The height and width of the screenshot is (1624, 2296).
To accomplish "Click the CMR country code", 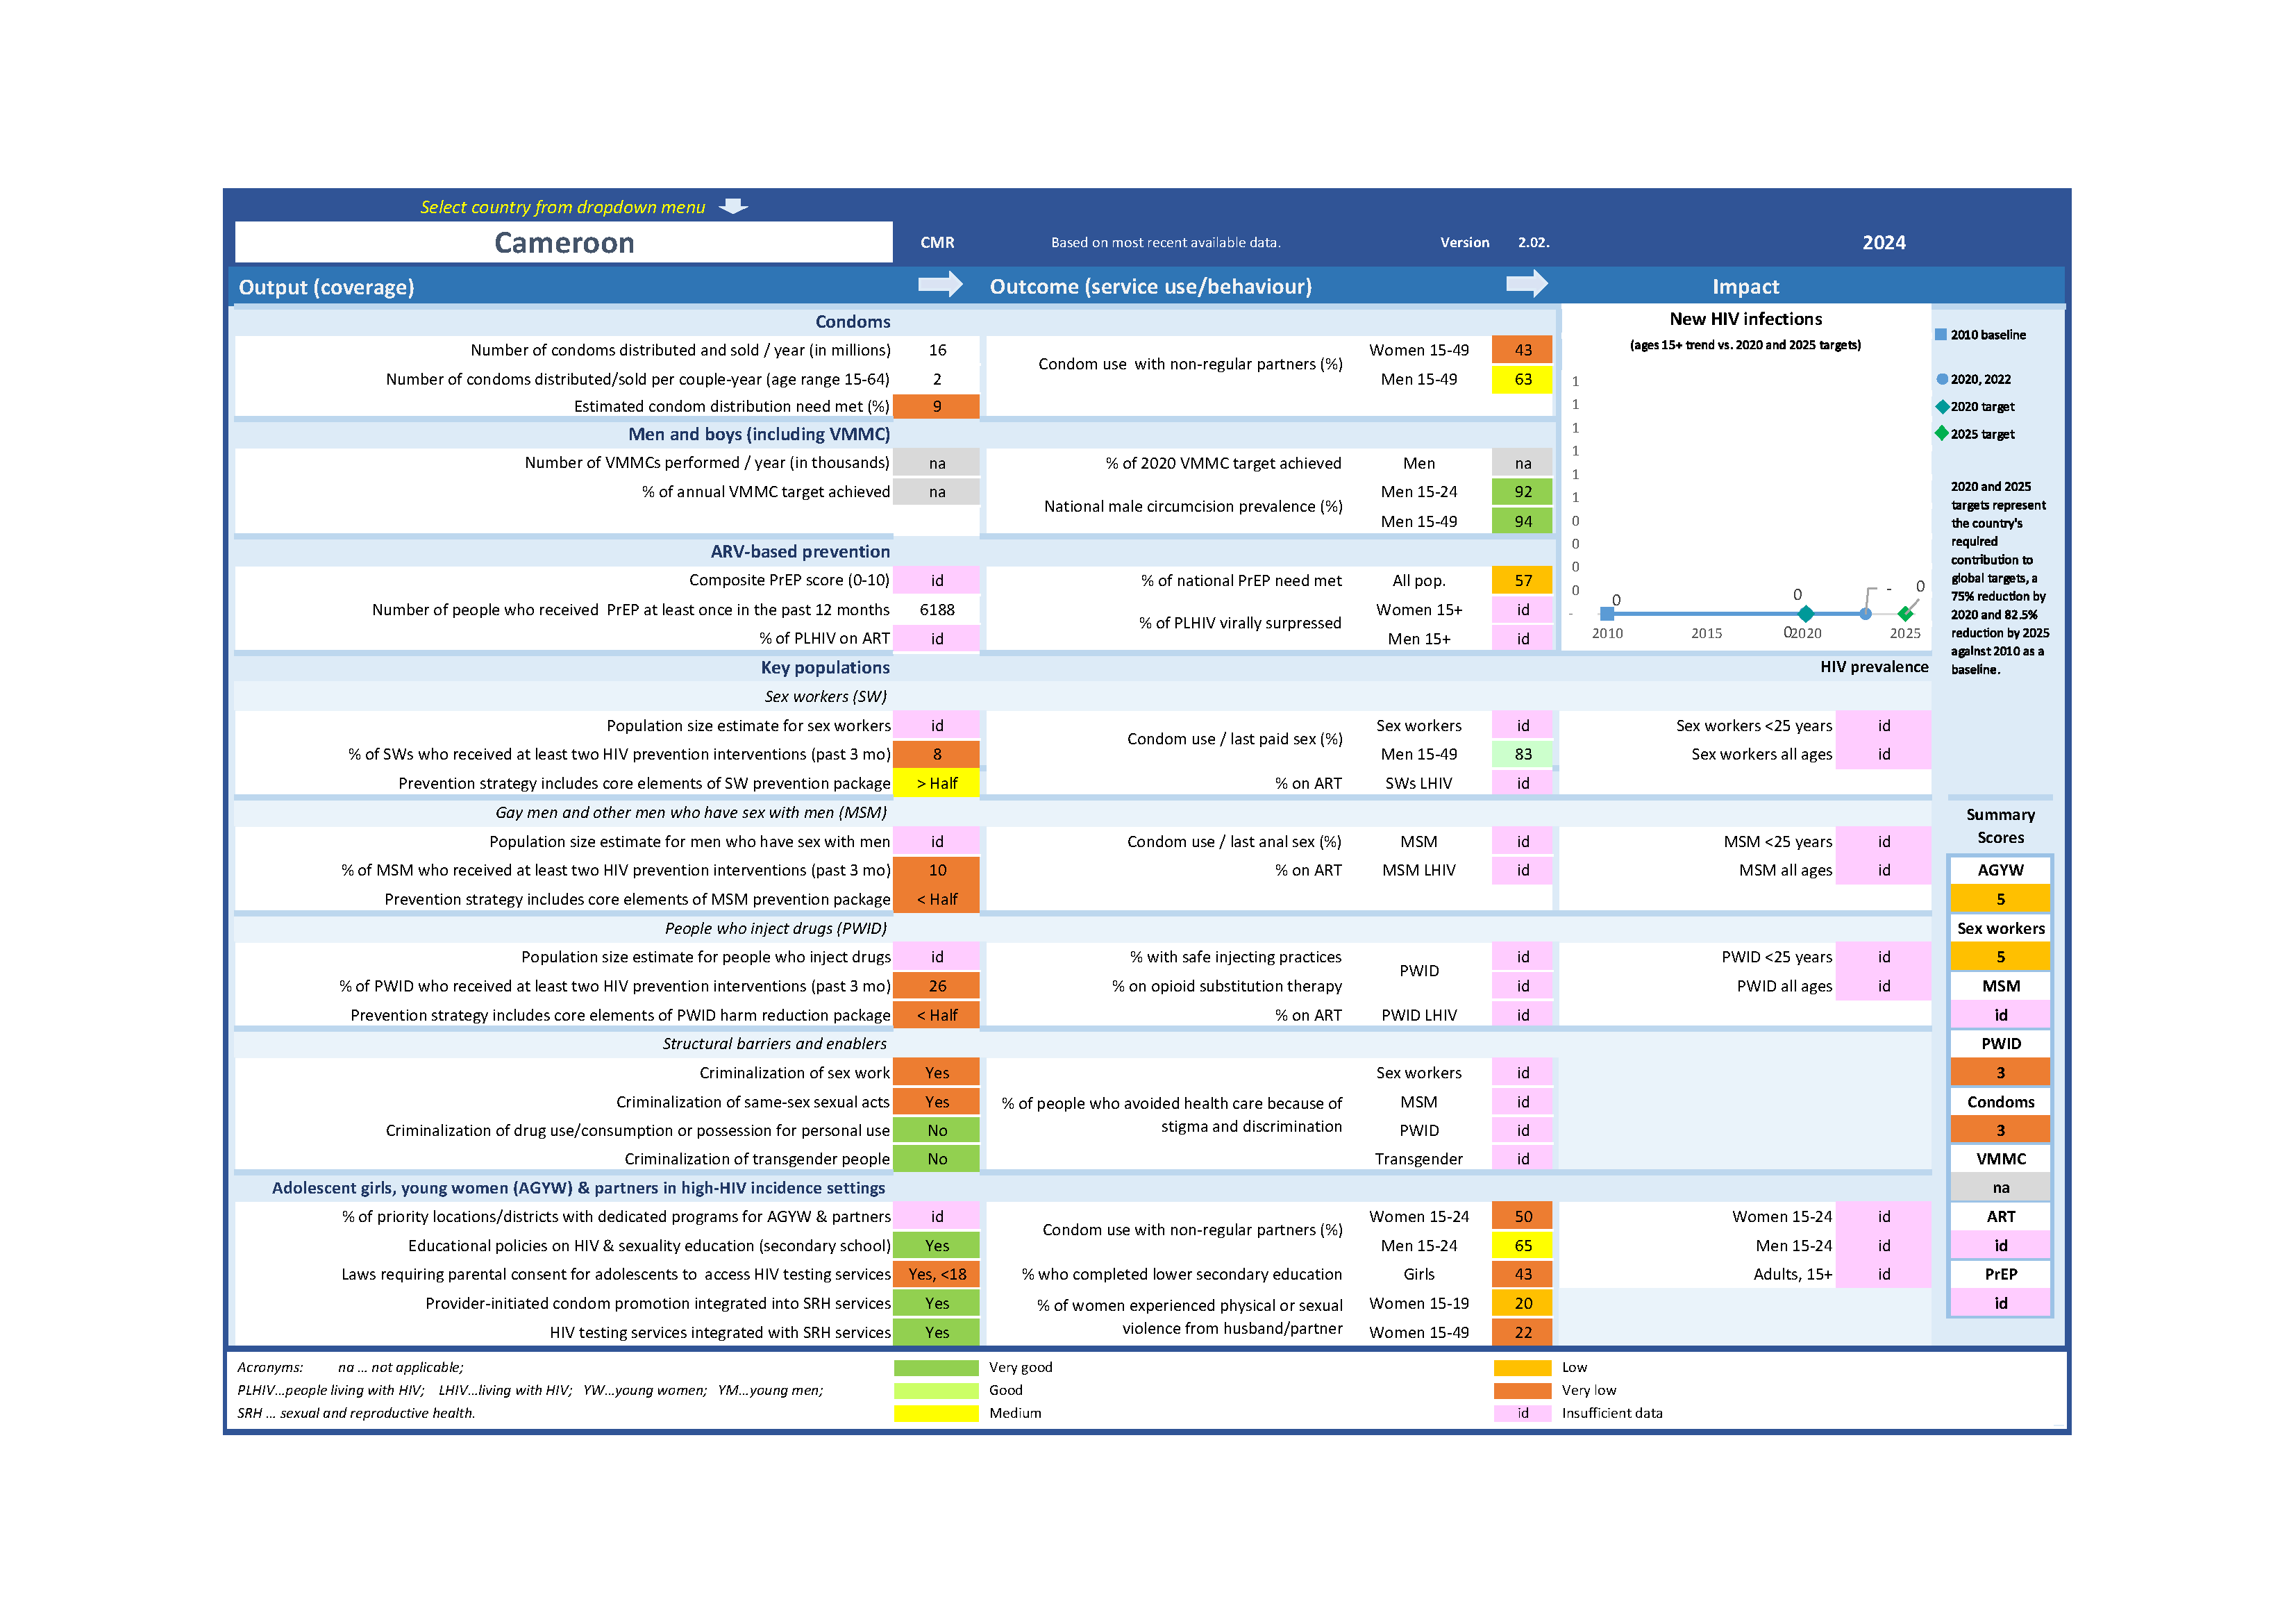I will (937, 243).
